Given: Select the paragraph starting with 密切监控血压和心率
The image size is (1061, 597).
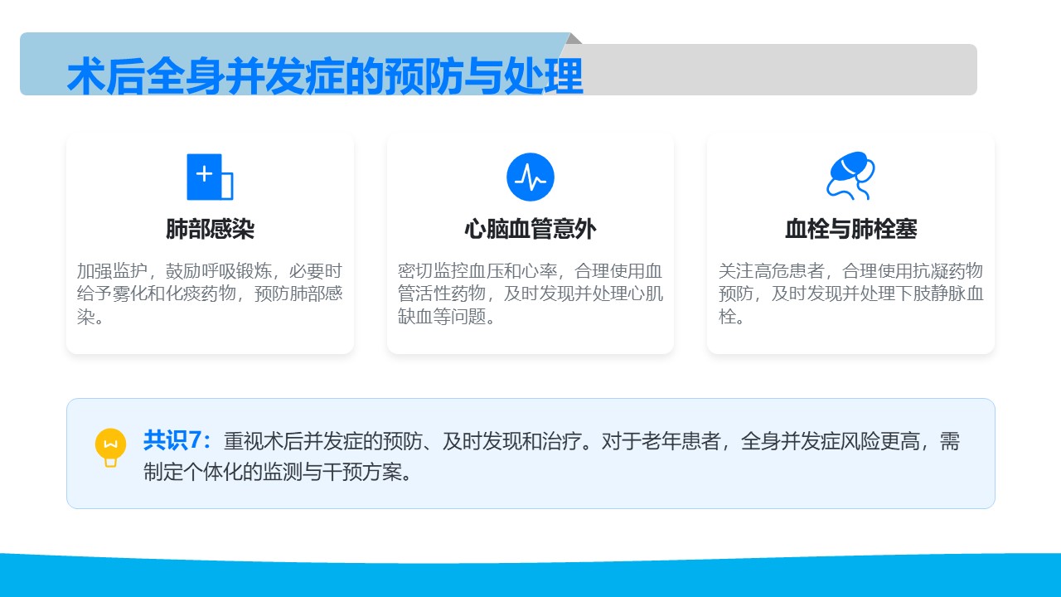Looking at the screenshot, I should [x=530, y=294].
